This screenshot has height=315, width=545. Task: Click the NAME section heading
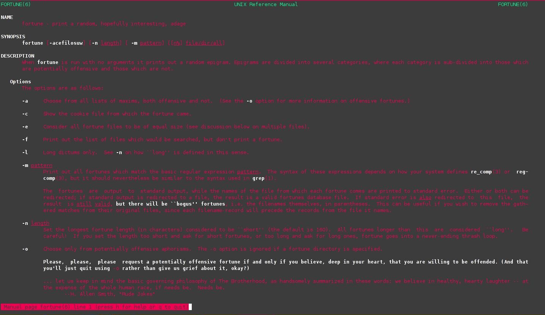7,17
